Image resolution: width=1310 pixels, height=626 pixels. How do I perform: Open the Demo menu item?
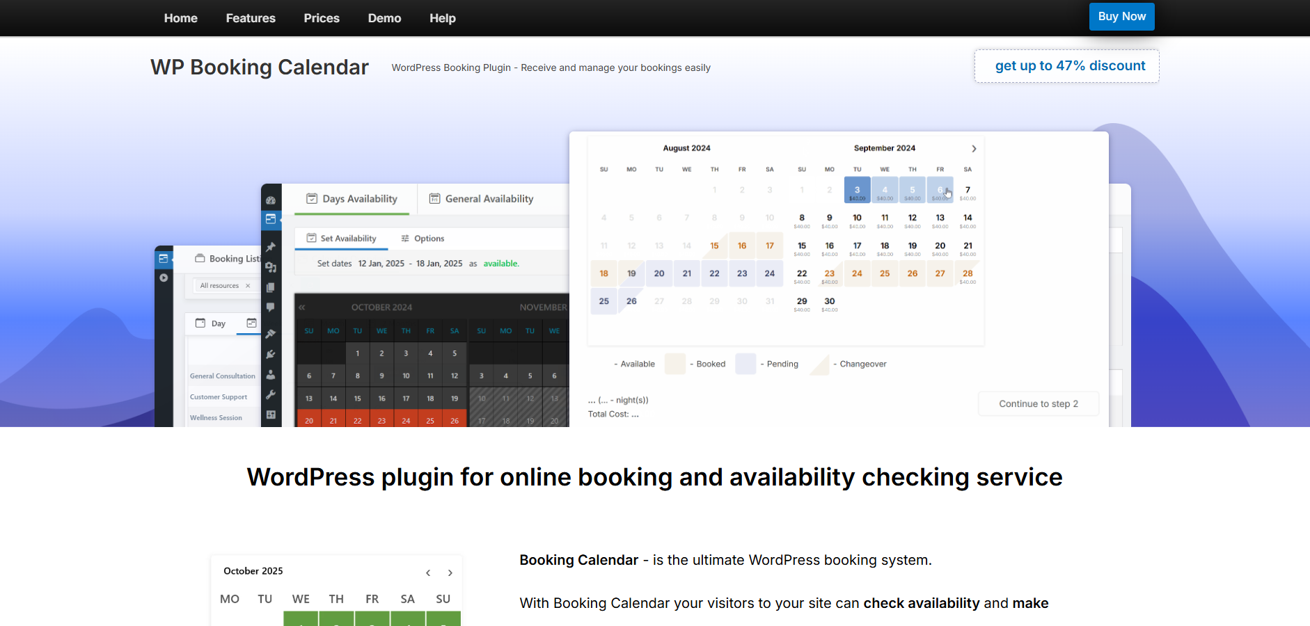(x=384, y=18)
